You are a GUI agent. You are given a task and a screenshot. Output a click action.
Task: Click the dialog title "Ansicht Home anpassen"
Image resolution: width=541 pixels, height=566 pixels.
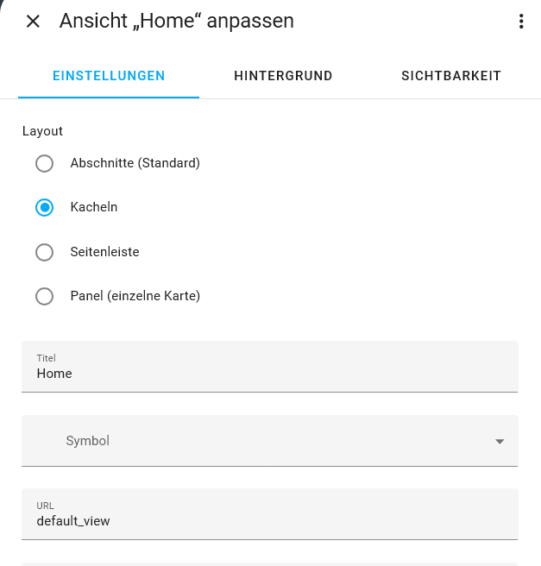point(177,22)
